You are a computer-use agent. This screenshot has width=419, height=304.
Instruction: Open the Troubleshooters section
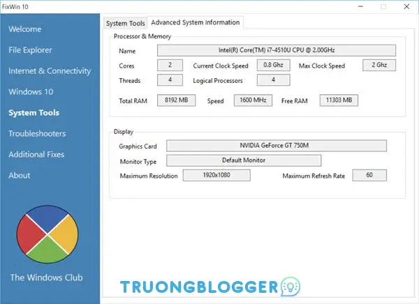(37, 133)
